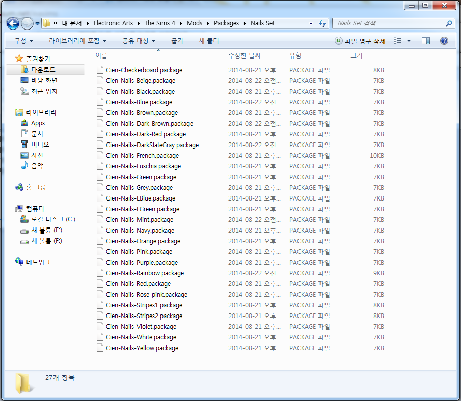
Task: Click the folder icon in details pane
Action: (23, 383)
